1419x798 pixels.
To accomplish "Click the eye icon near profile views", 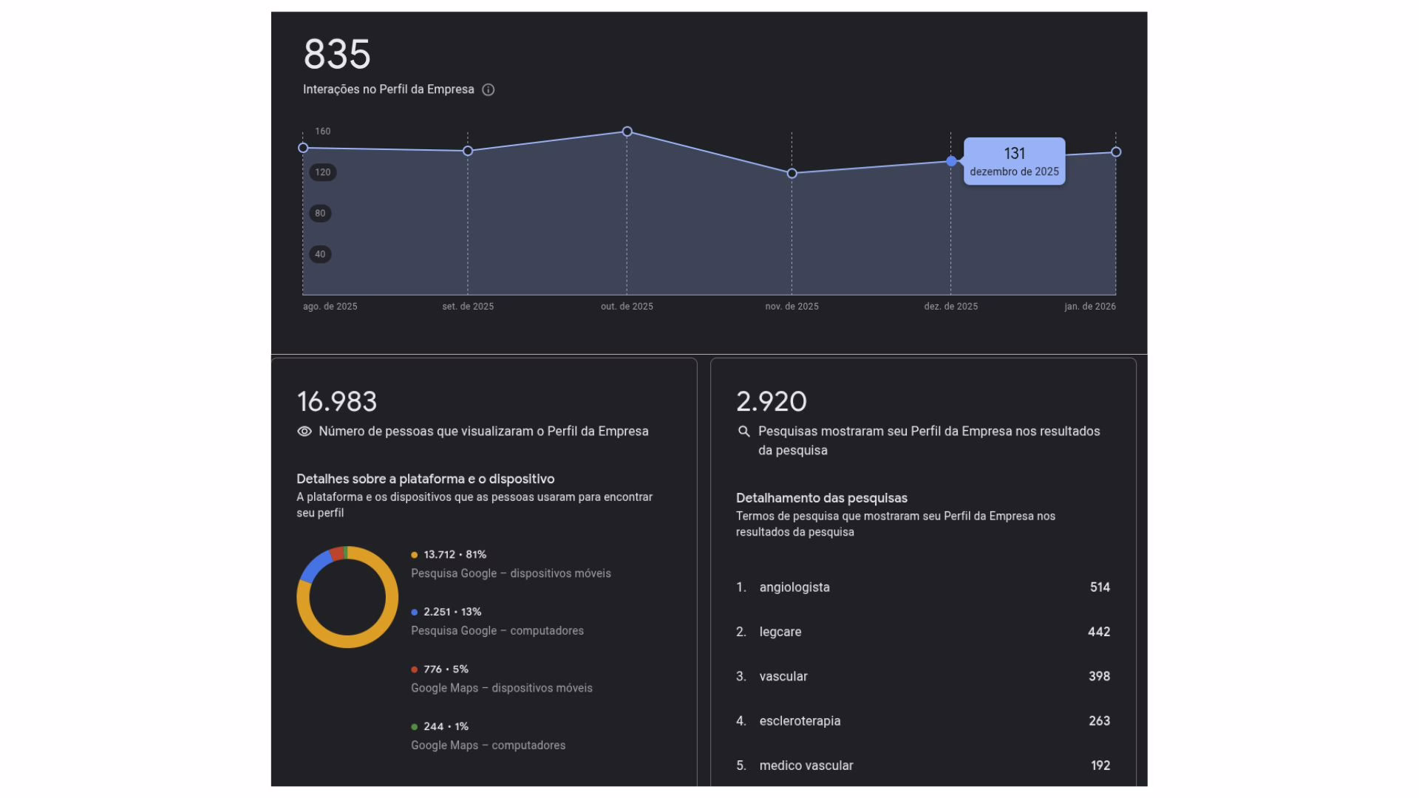I will click(304, 432).
